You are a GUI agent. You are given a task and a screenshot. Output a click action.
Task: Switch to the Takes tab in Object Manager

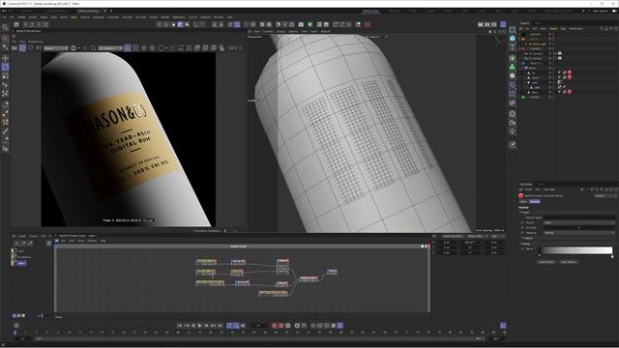pyautogui.click(x=538, y=23)
